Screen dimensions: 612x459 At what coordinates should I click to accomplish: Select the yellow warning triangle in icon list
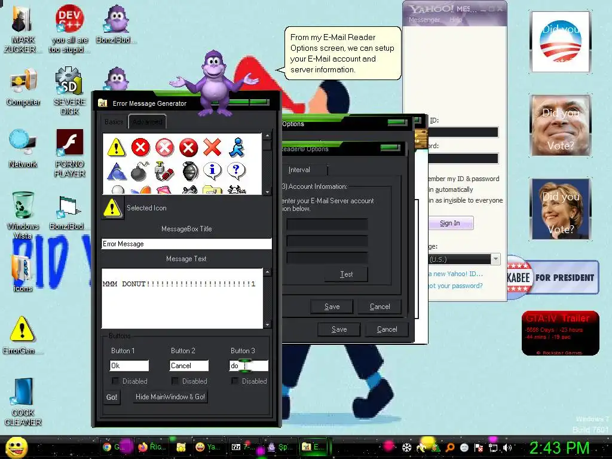pos(116,148)
